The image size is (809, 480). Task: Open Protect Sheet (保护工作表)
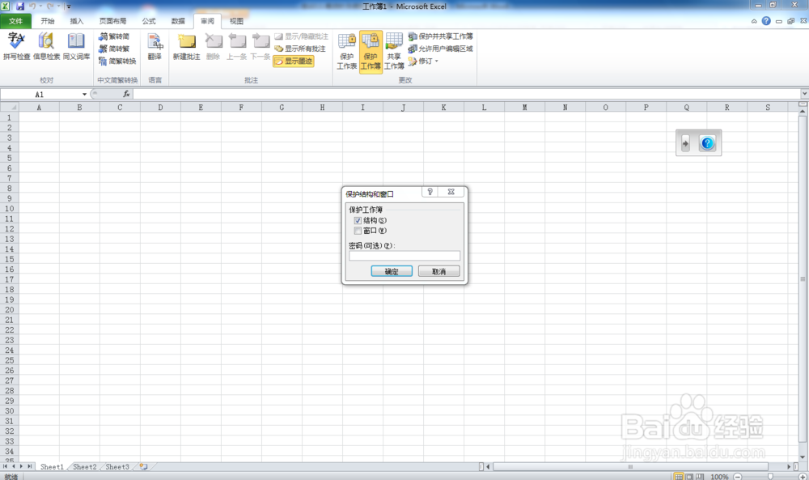coord(347,51)
